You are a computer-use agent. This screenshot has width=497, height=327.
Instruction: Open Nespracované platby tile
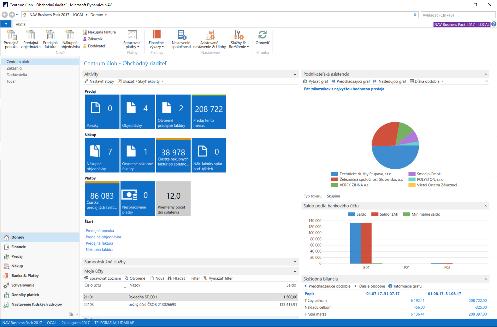pyautogui.click(x=138, y=199)
